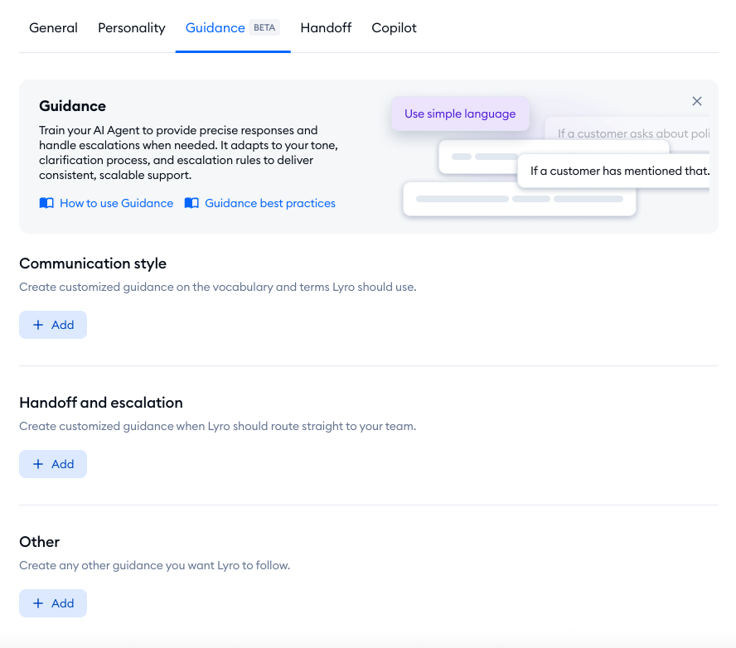Click Add under Communication style
Viewport: 736px width, 648px height.
point(53,325)
